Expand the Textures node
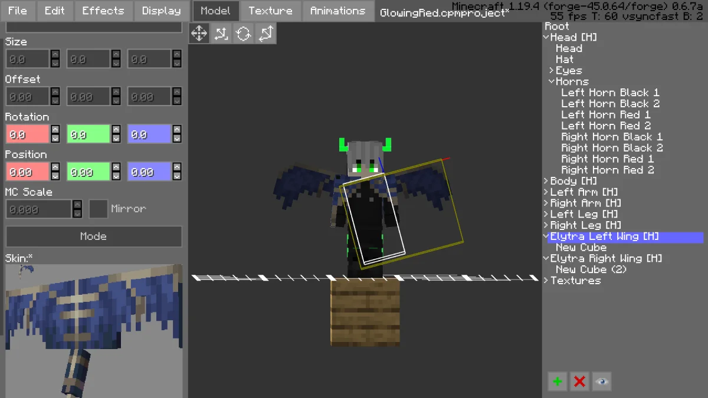Screen dimensions: 708x398 pos(546,281)
